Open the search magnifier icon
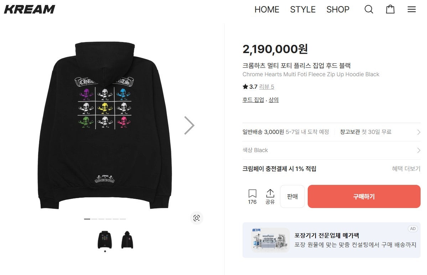 pos(369,9)
